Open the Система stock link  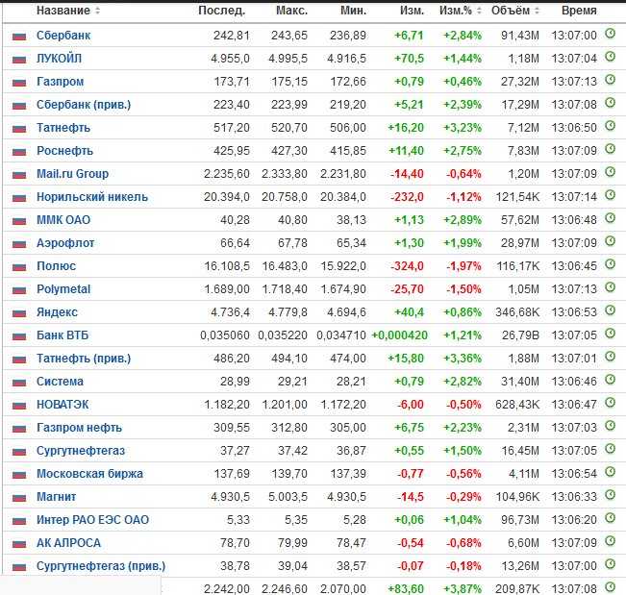click(61, 382)
